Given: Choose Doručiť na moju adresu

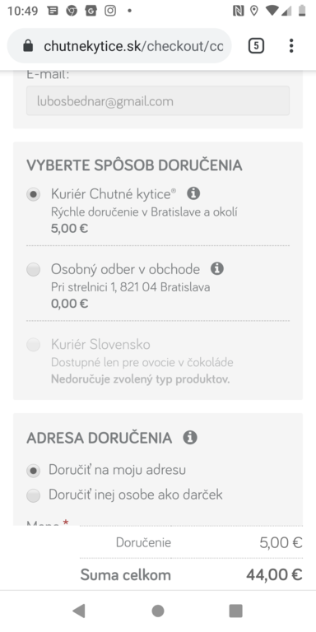Looking at the screenshot, I should tap(33, 471).
